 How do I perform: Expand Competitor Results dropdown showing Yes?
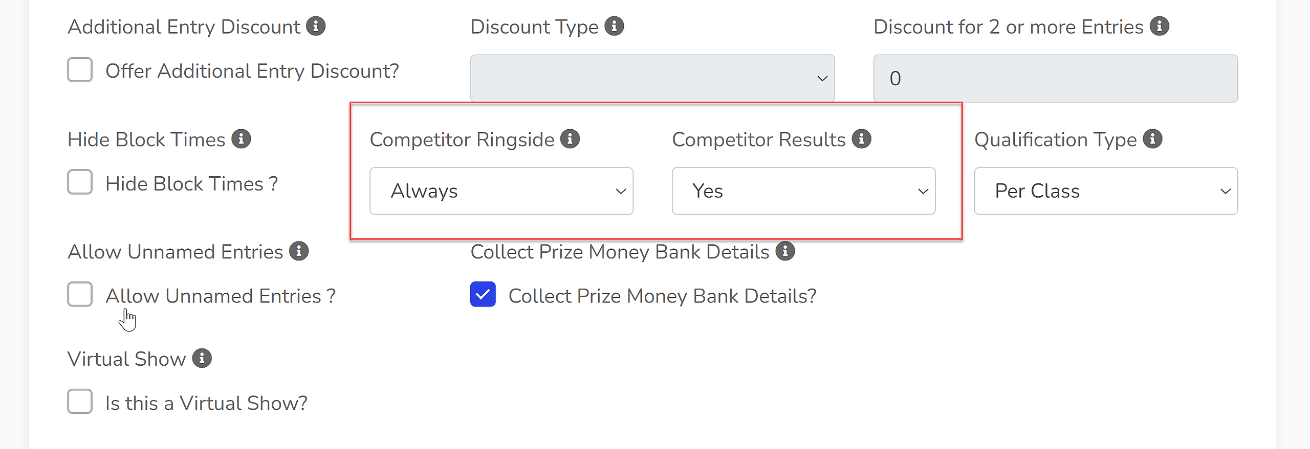tap(804, 191)
